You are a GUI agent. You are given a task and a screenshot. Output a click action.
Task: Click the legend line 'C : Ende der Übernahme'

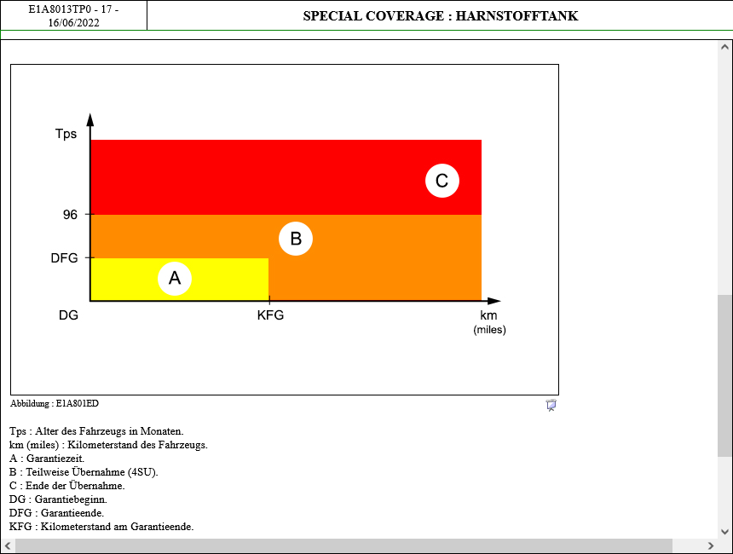click(66, 486)
